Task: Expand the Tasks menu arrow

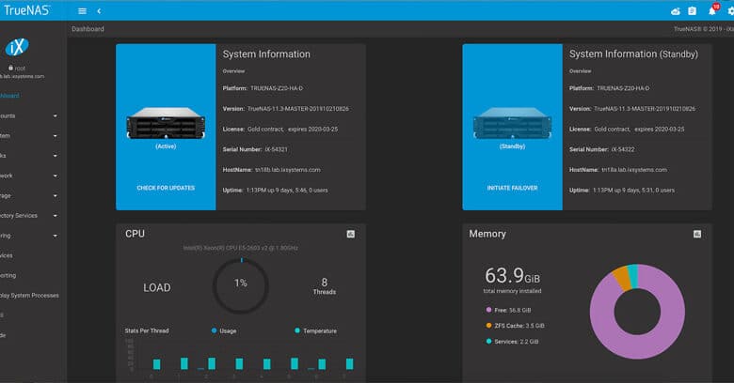Action: (x=56, y=156)
